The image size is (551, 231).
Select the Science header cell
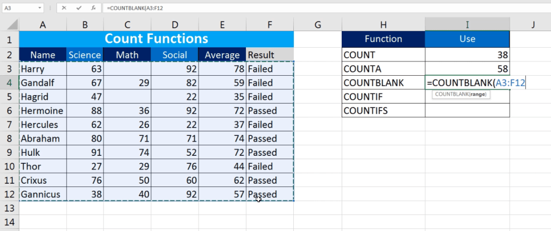pyautogui.click(x=85, y=55)
